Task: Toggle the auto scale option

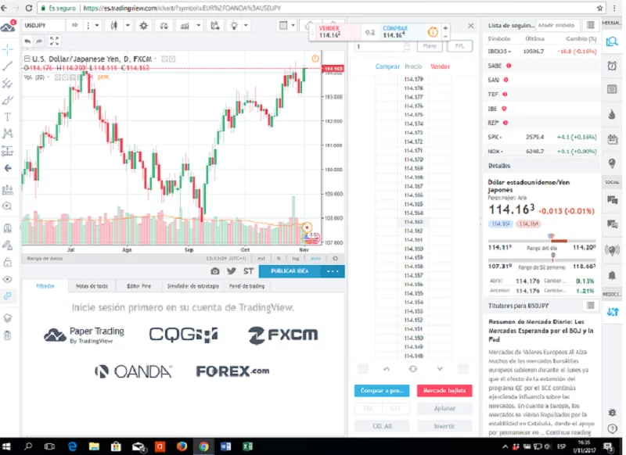Action: pos(315,259)
